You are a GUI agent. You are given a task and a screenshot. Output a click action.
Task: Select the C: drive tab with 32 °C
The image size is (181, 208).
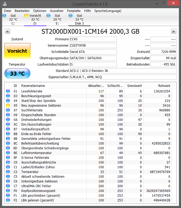[x=13, y=19]
